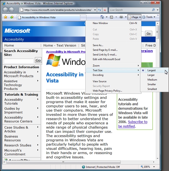
Task: Click the Accessibility banner heading
Action: click(14, 39)
